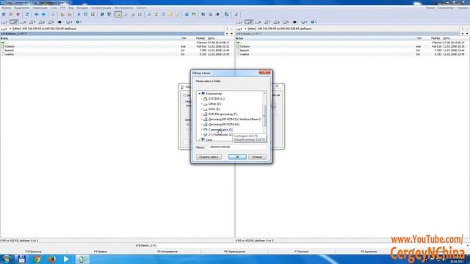This screenshot has height=264, width=470.
Task: Click Отмена in folder browse dialog
Action: 257,157
